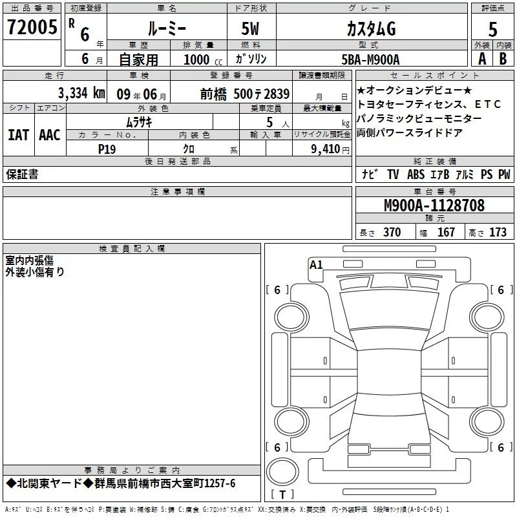Select exterior color ムラサキ
Viewport: 517px width, 517px height.
coord(139,122)
